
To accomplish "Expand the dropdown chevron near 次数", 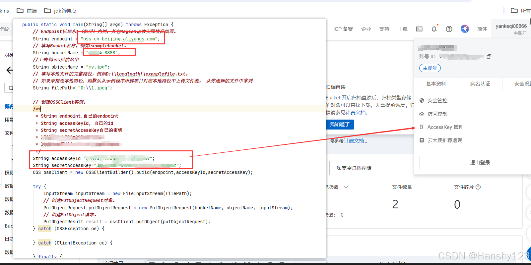I will pyautogui.click(x=346, y=187).
